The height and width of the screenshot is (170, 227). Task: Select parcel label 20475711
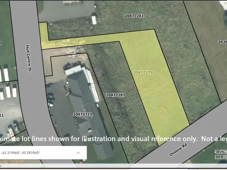[83, 114]
